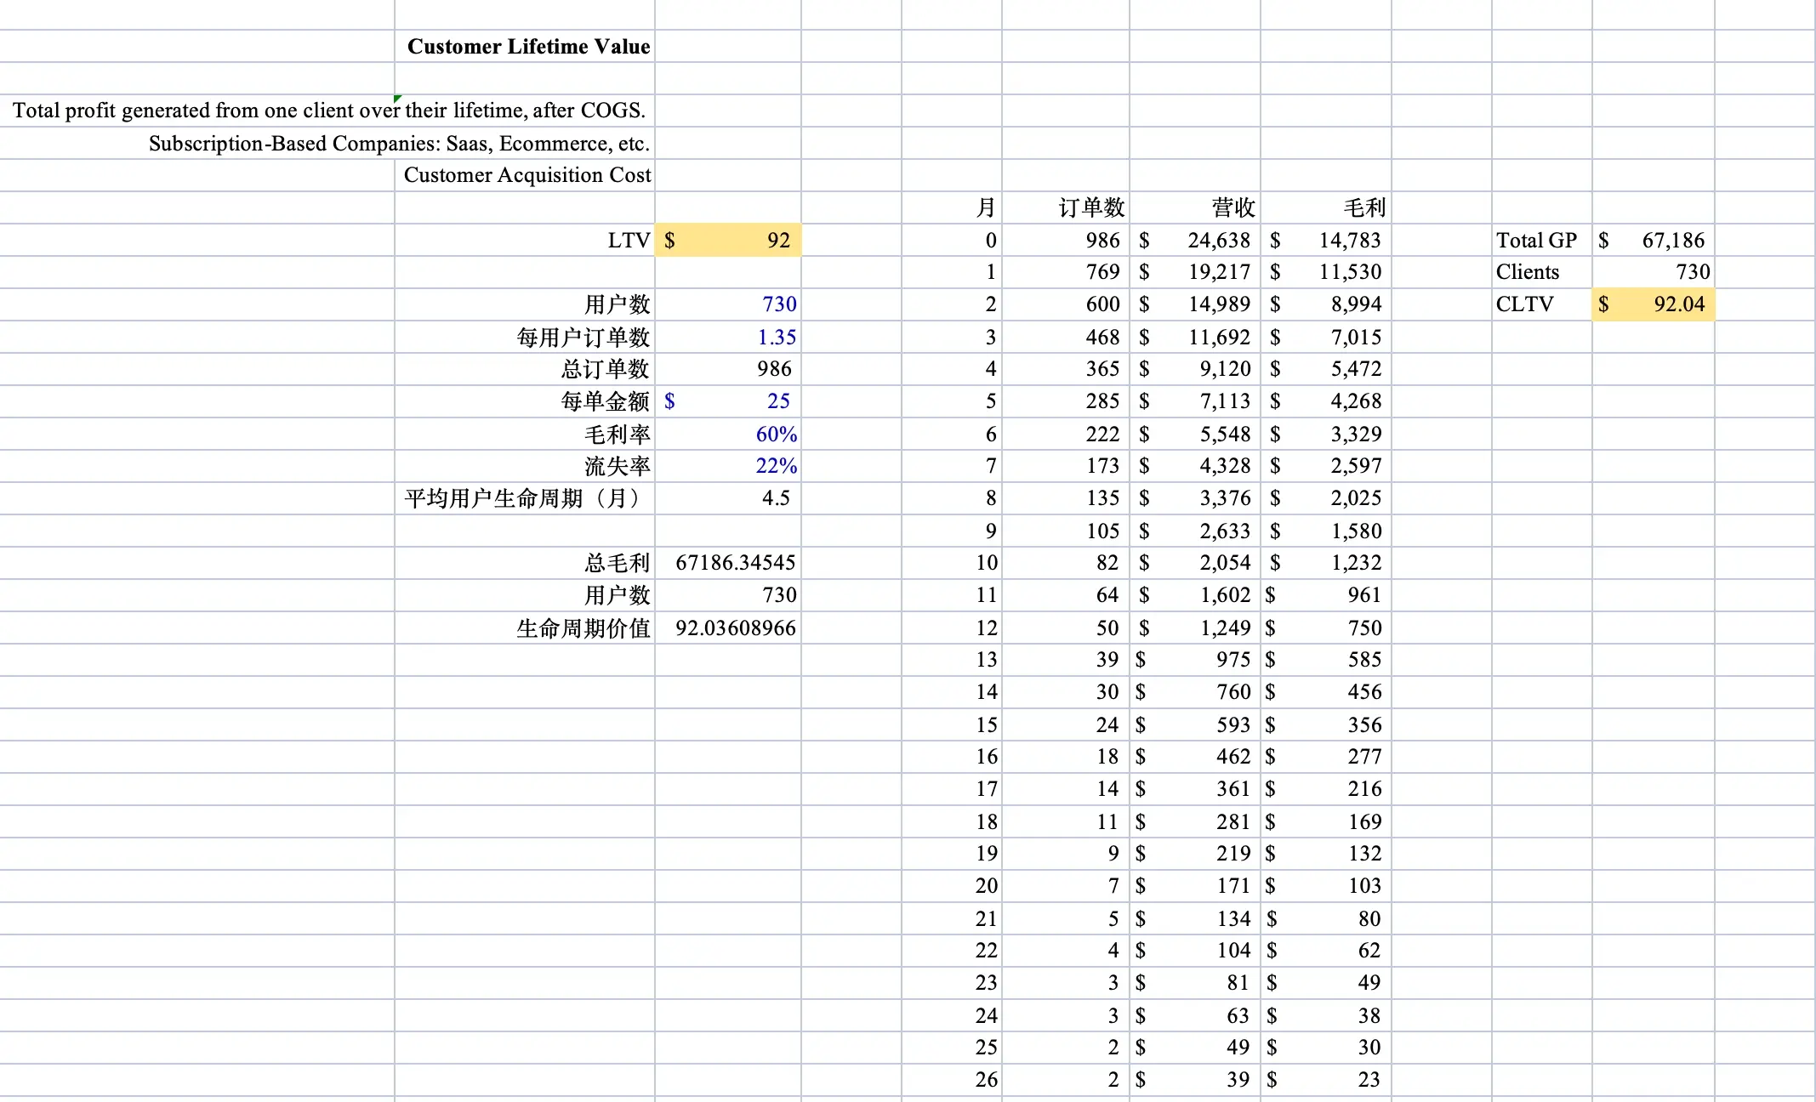Click the 毛利率 cell showing 60%

point(728,435)
